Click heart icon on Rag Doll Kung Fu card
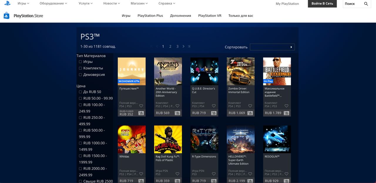The width and height of the screenshot is (376, 183). click(177, 174)
